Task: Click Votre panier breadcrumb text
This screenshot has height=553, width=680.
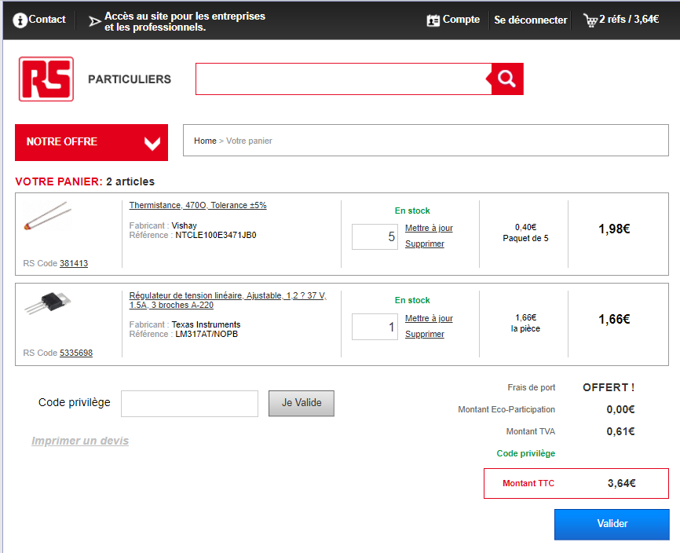Action: click(x=249, y=141)
